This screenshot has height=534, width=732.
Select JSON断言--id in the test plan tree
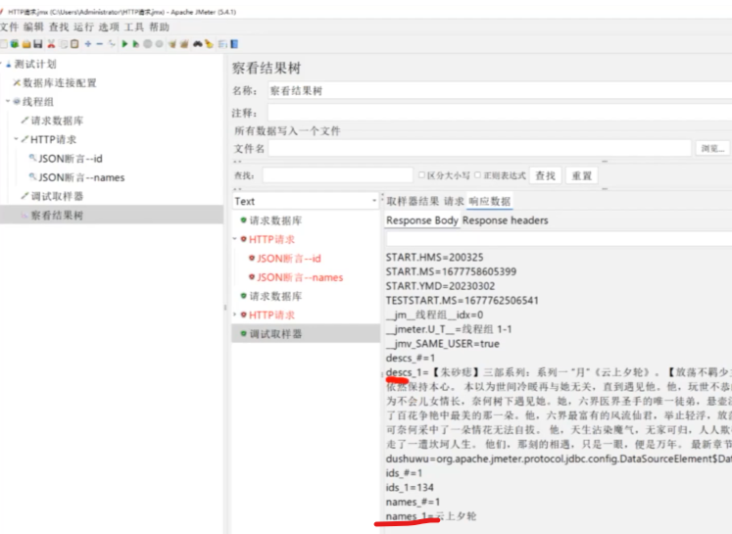[x=70, y=159]
